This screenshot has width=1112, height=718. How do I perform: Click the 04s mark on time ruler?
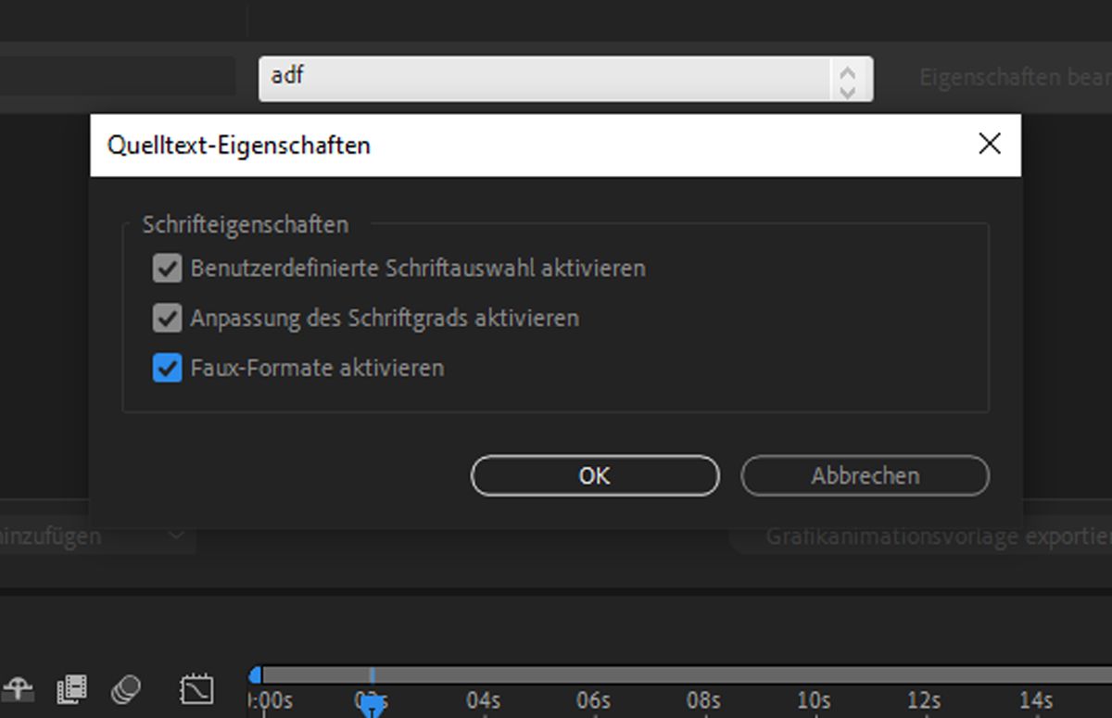coord(483,701)
